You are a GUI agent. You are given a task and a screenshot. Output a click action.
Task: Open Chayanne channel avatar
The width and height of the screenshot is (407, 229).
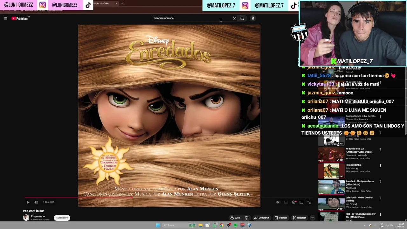click(x=26, y=218)
